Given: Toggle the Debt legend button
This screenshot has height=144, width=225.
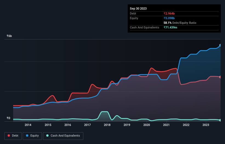Looking at the screenshot, I should (13, 136).
